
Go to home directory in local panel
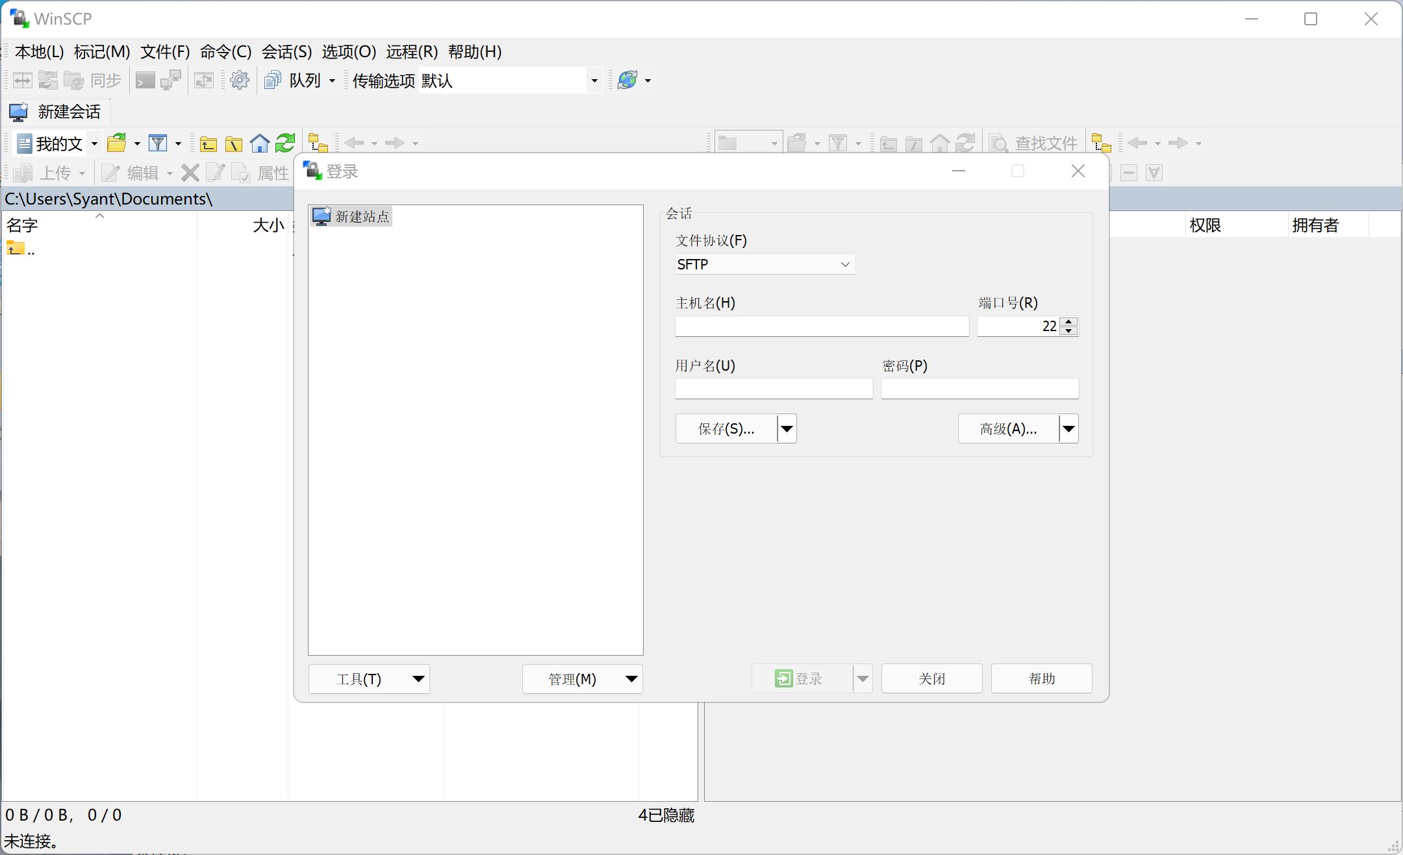[260, 143]
